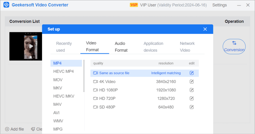Click the 1280x720 resolution value

click(166, 98)
